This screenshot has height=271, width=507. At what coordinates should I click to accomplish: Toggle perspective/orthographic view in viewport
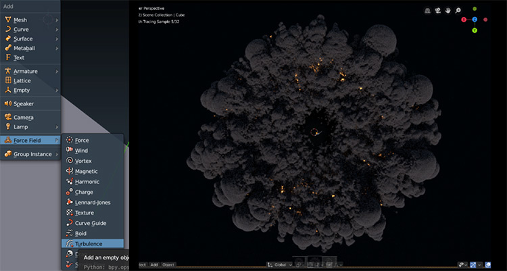(428, 11)
